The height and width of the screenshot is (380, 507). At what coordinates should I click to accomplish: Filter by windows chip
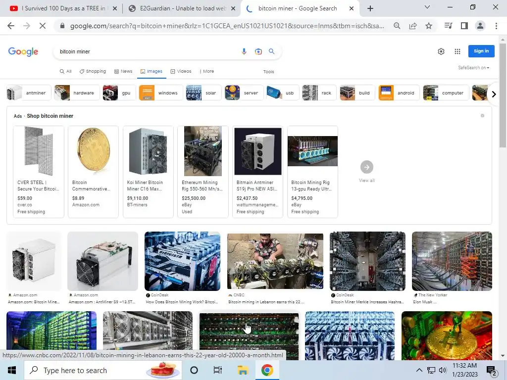[161, 93]
